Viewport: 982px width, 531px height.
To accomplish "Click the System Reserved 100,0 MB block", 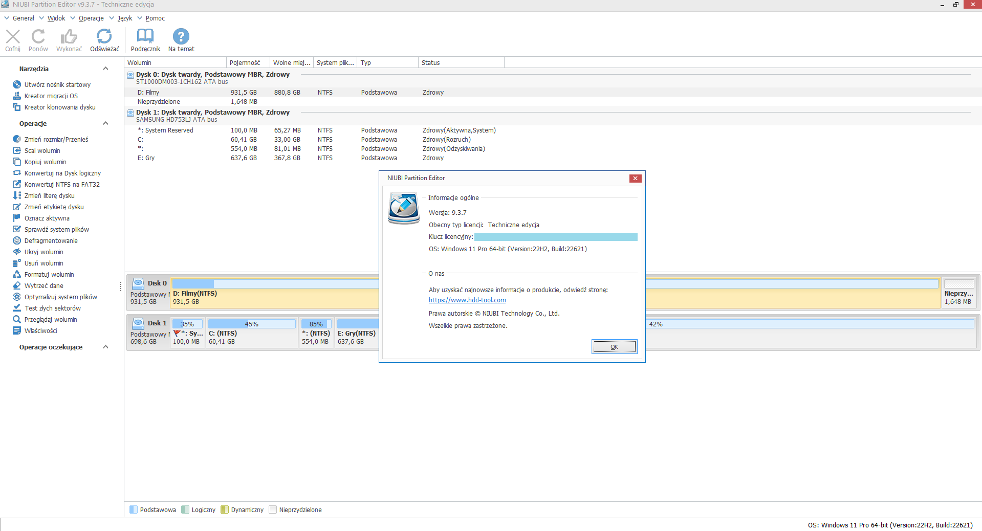I will point(187,333).
